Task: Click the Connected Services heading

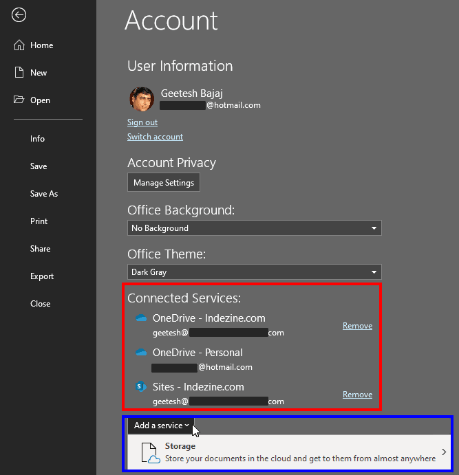Action: point(184,298)
